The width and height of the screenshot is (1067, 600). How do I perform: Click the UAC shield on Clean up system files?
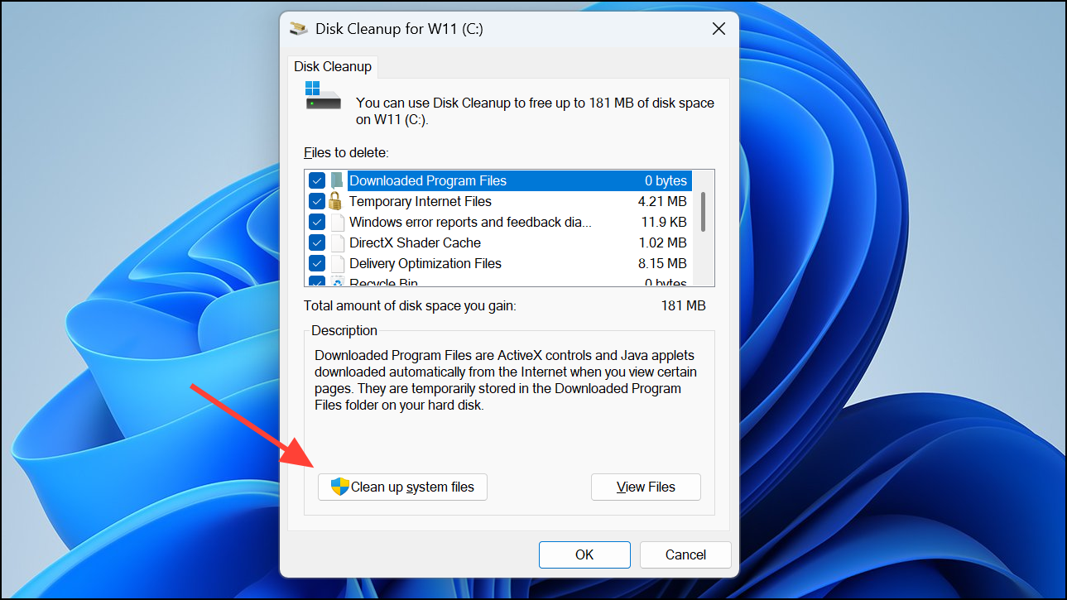click(x=339, y=487)
